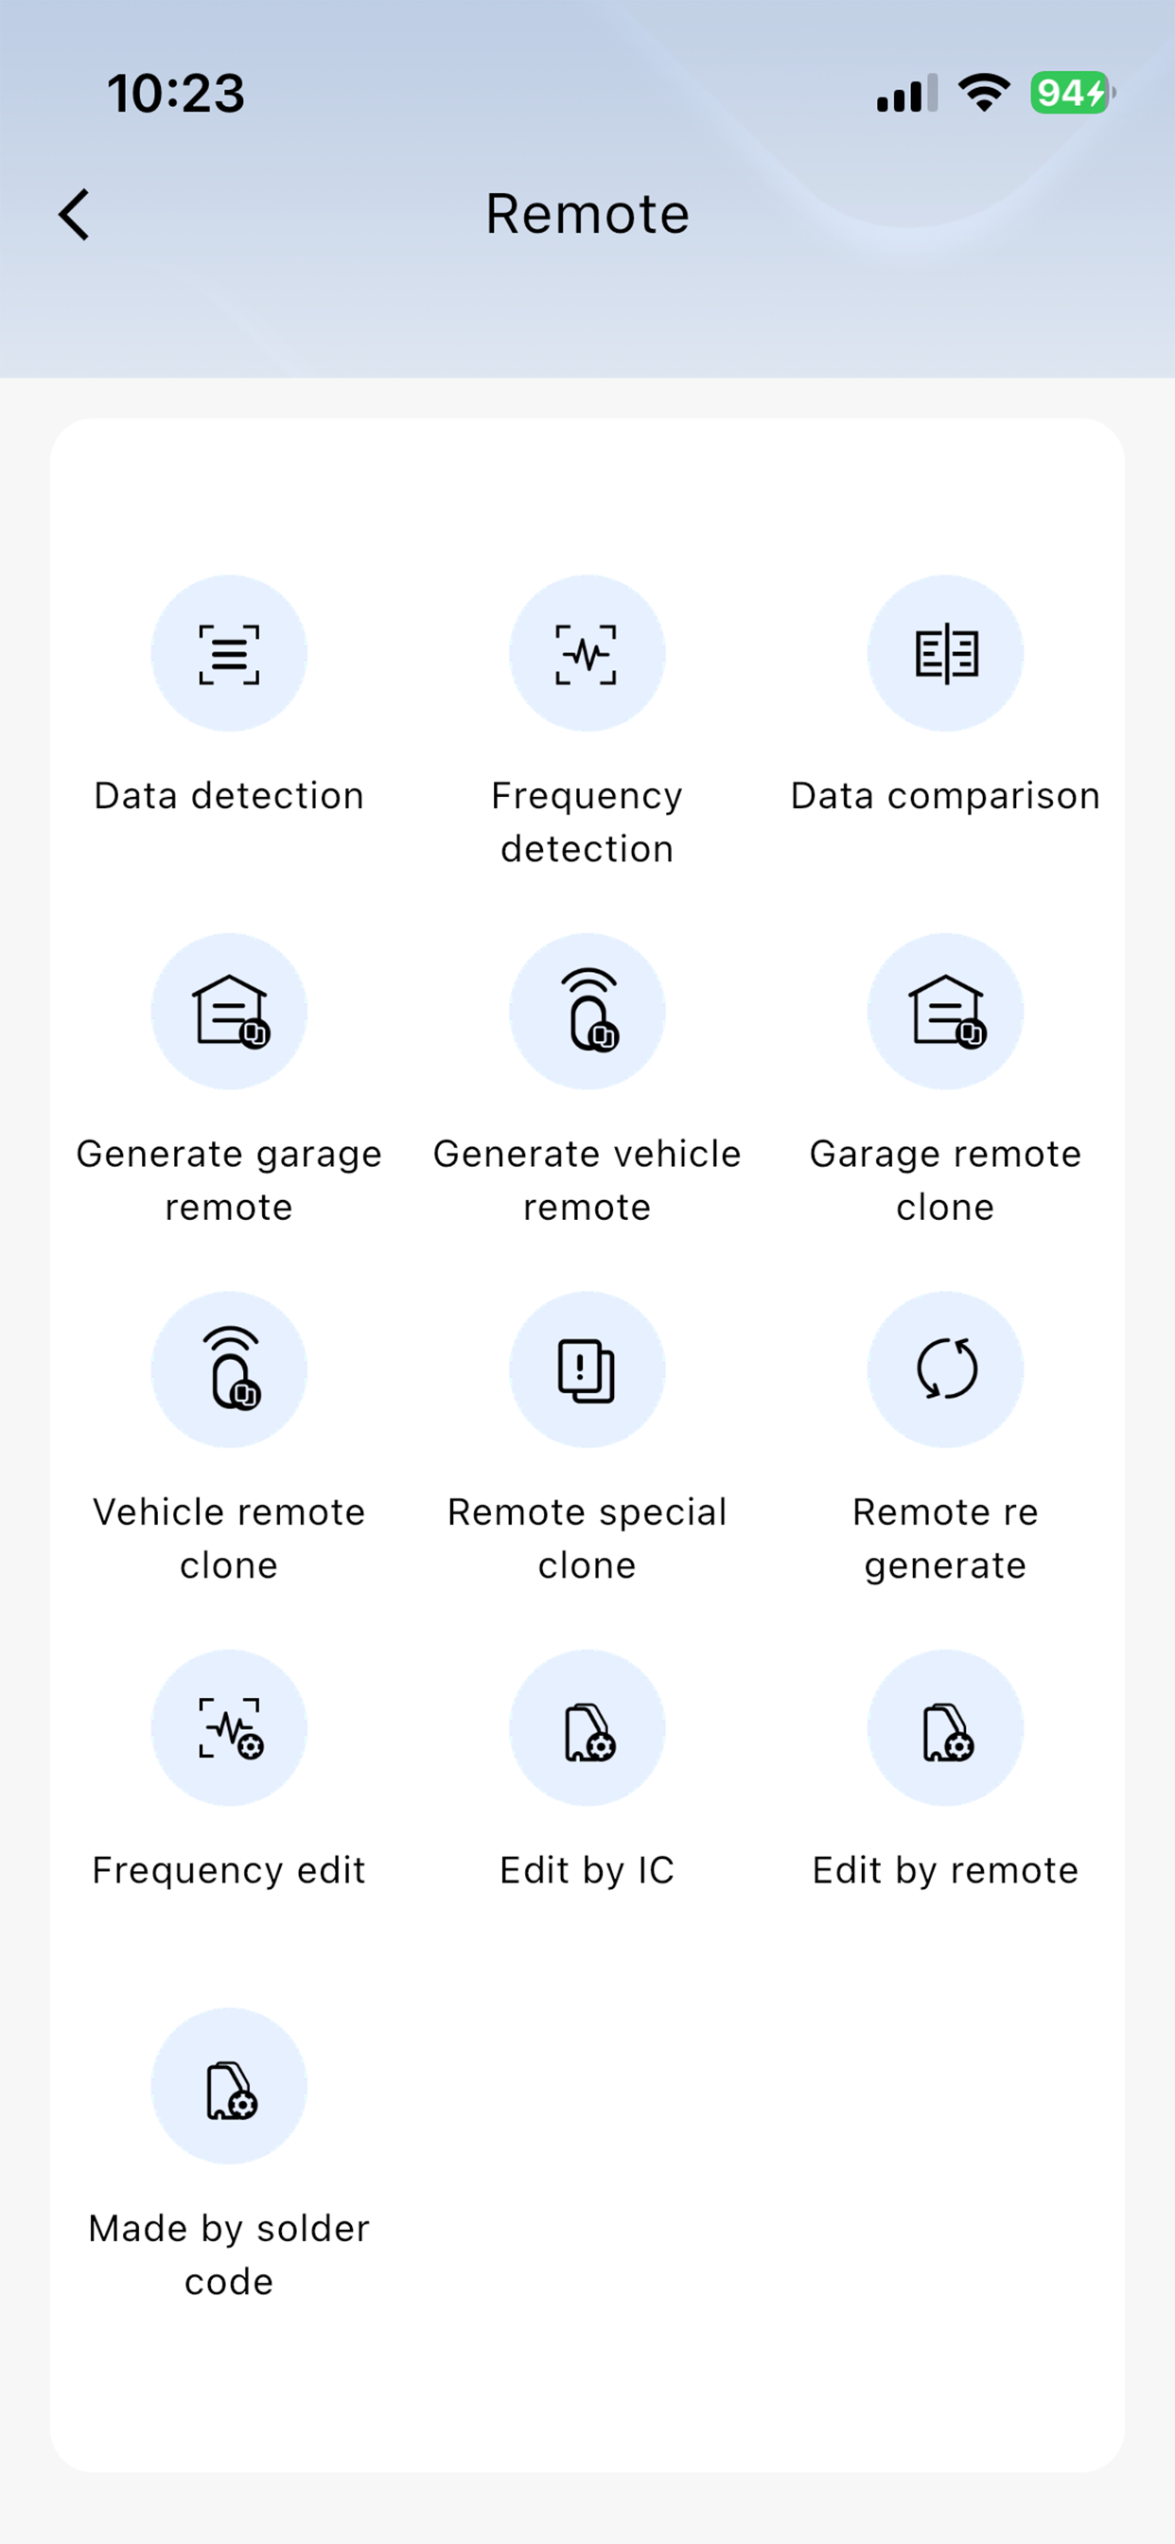
Task: Select the Generate vehicle remote icon
Action: 587,1012
